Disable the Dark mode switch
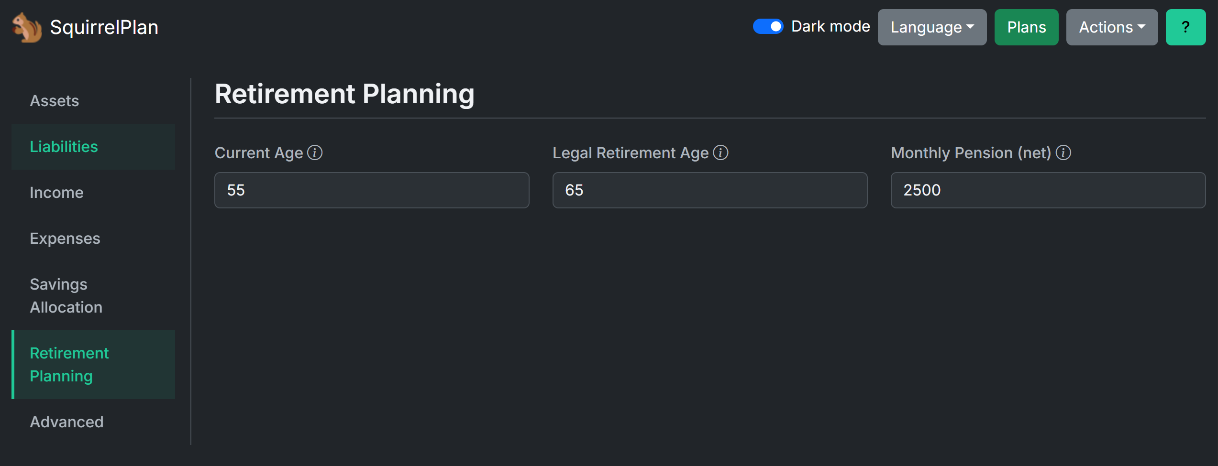The image size is (1218, 466). pos(768,27)
